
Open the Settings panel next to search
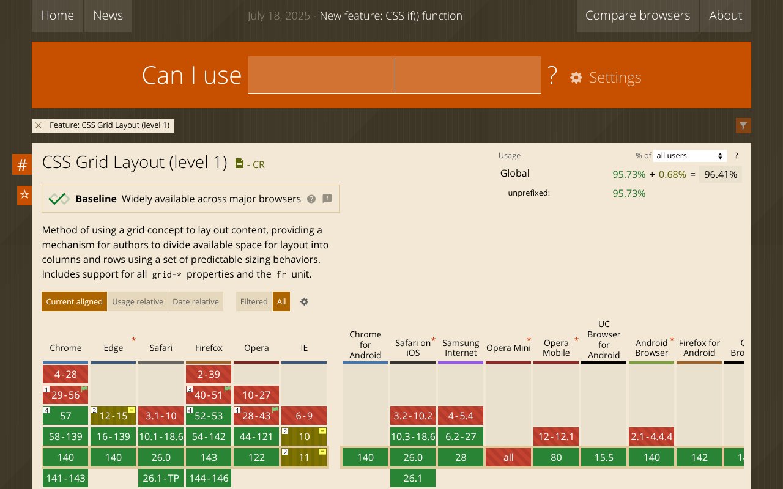point(606,78)
